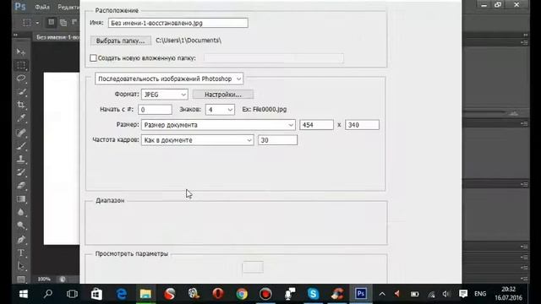The height and width of the screenshot is (304, 541).
Task: Select the Path Selection tool
Action: coord(21,266)
